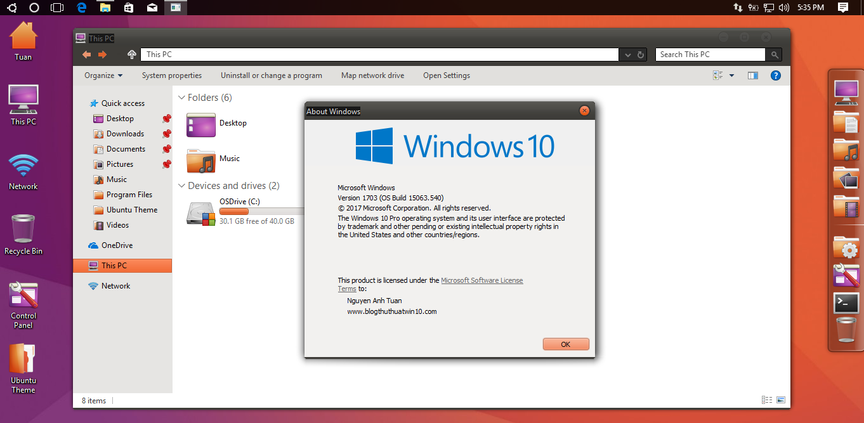
Task: Collapse the Folders (6) section
Action: click(x=182, y=97)
